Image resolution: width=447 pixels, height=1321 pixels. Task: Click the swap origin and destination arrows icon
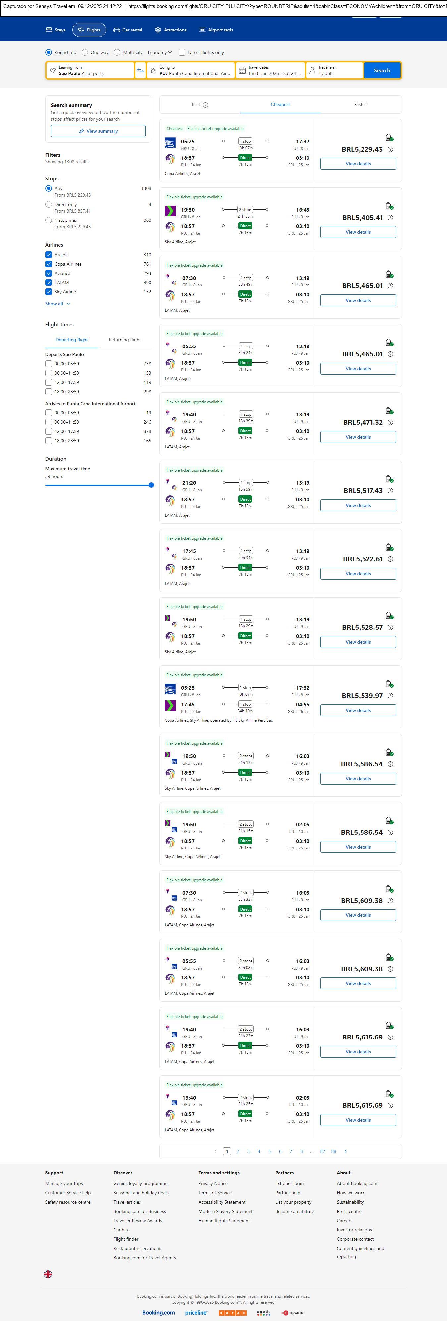pyautogui.click(x=140, y=70)
